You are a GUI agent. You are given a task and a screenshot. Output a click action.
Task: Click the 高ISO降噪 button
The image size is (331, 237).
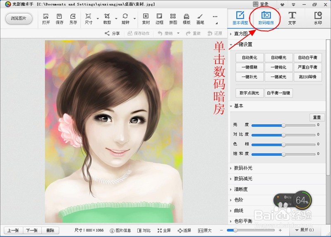coord(308,77)
